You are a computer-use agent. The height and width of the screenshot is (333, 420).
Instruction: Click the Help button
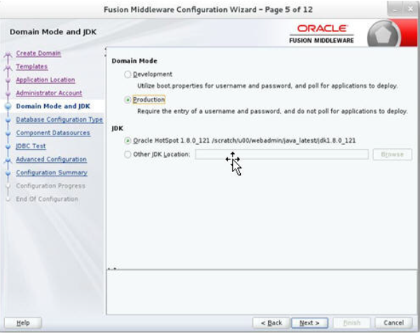coord(23,323)
